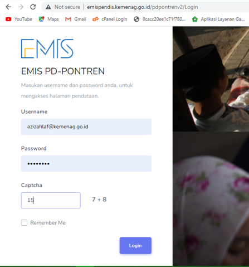Click the browser back arrow
249x267 pixels.
point(8,7)
